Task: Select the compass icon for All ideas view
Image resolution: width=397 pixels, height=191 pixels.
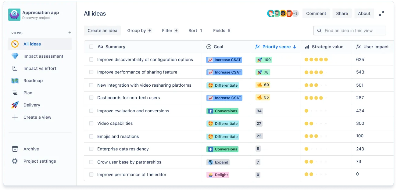Action: (x=15, y=44)
